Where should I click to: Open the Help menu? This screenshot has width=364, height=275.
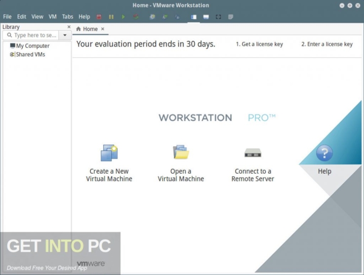(84, 17)
